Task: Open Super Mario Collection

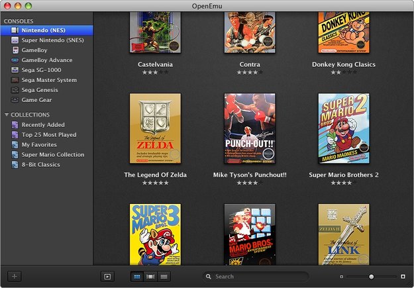Action: [x=47, y=155]
